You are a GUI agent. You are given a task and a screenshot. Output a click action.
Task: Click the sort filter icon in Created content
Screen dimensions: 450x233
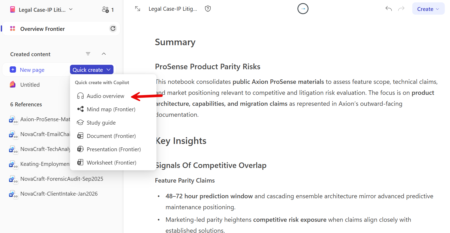(88, 54)
